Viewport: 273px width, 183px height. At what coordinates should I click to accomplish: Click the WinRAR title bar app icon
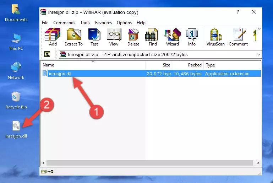(x=43, y=12)
